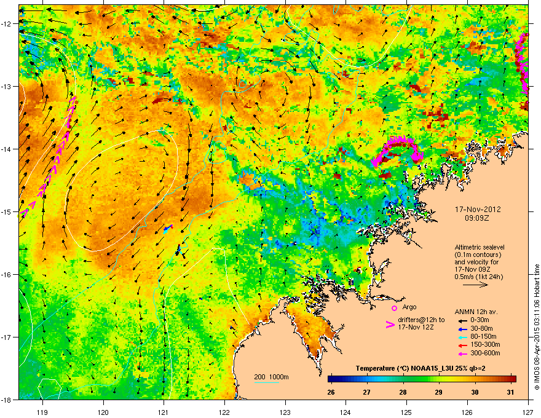Click the dark blue end of the temperature colorbar
This screenshot has height=418, width=541.
(x=332, y=379)
